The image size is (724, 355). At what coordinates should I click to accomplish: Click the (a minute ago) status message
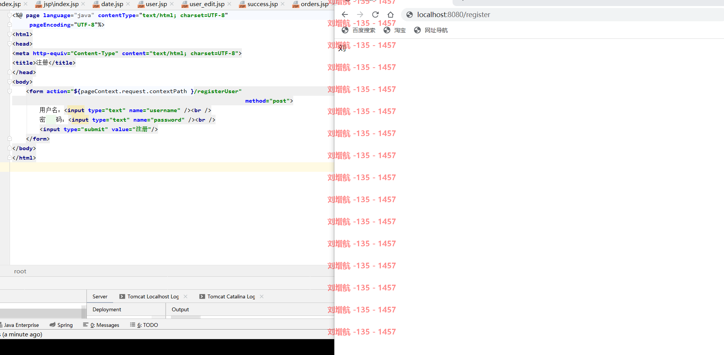point(22,334)
